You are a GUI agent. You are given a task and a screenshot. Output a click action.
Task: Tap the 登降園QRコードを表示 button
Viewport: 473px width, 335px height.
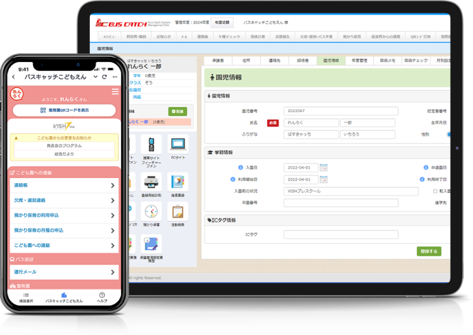tap(64, 111)
